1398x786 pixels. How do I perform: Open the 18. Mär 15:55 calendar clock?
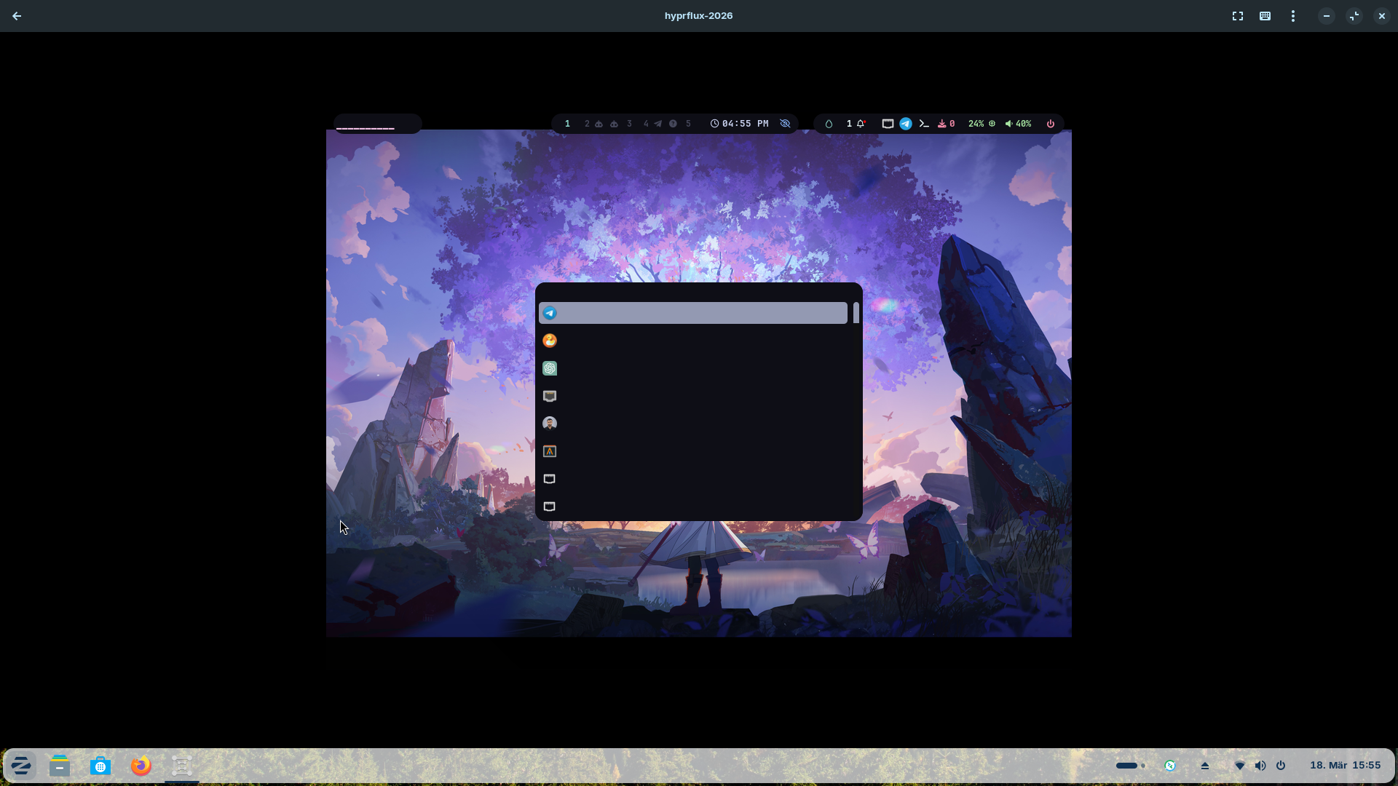[1344, 765]
